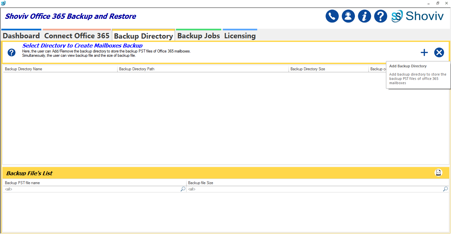Click the Backup Directory Path column header
Screen dimensions: 451x234
coord(203,69)
